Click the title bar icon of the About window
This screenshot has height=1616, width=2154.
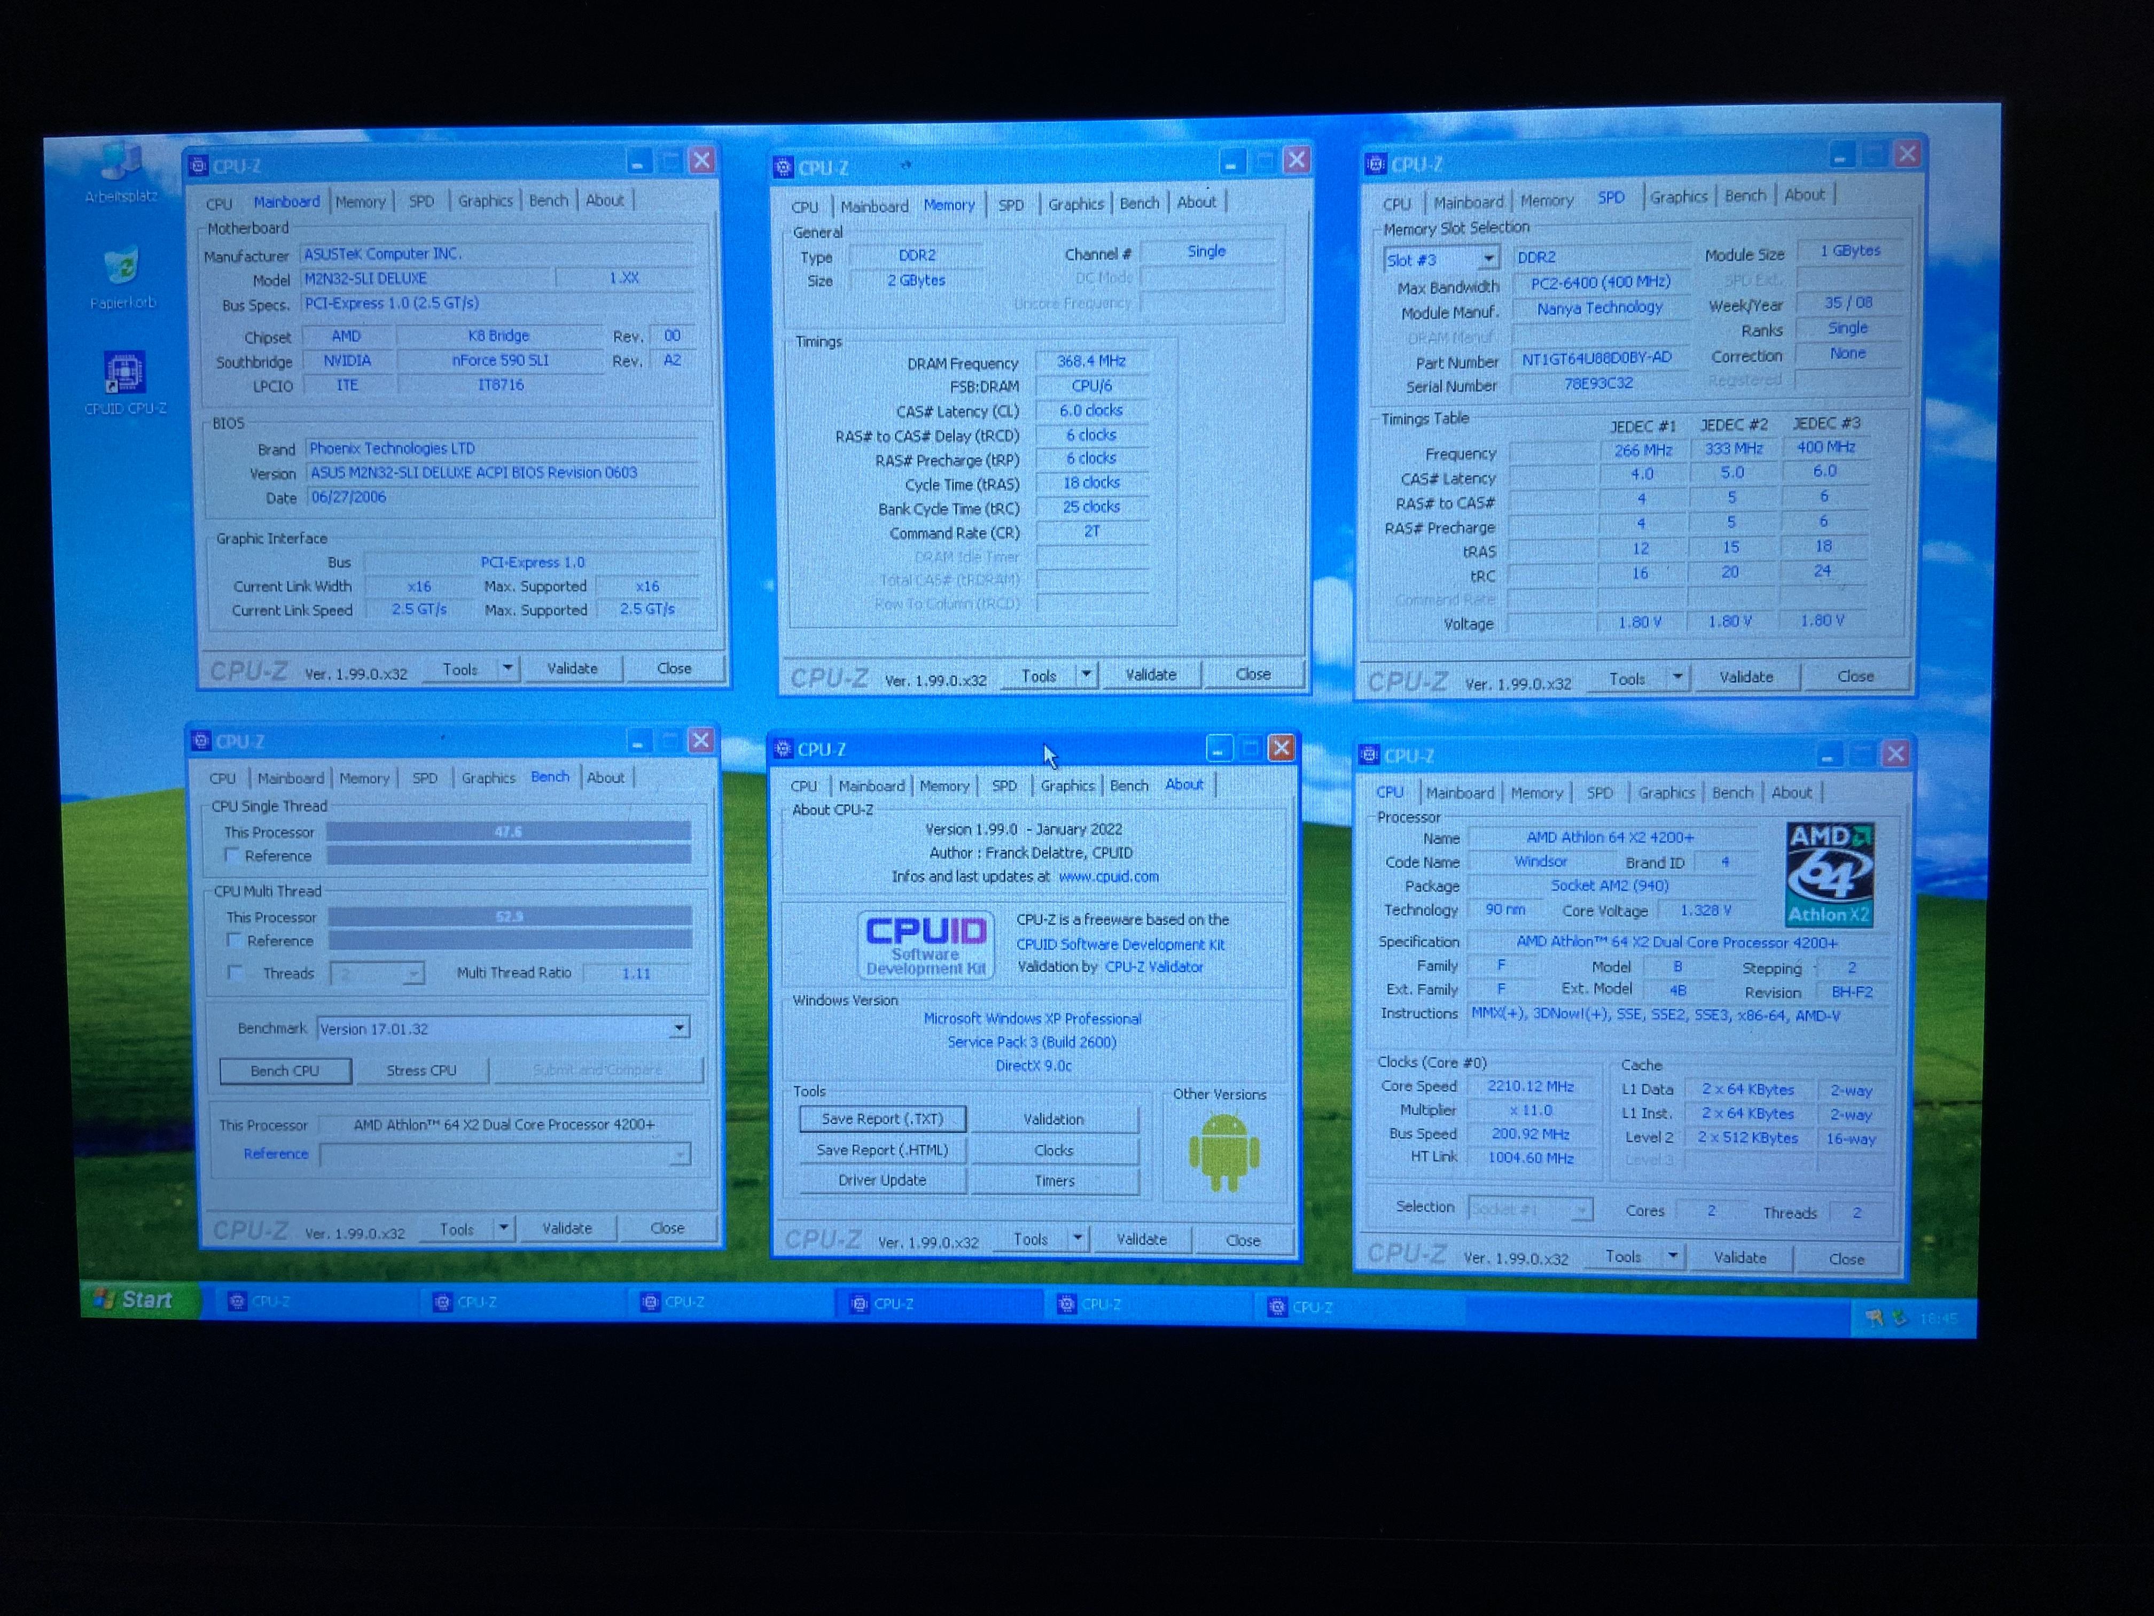tap(783, 748)
